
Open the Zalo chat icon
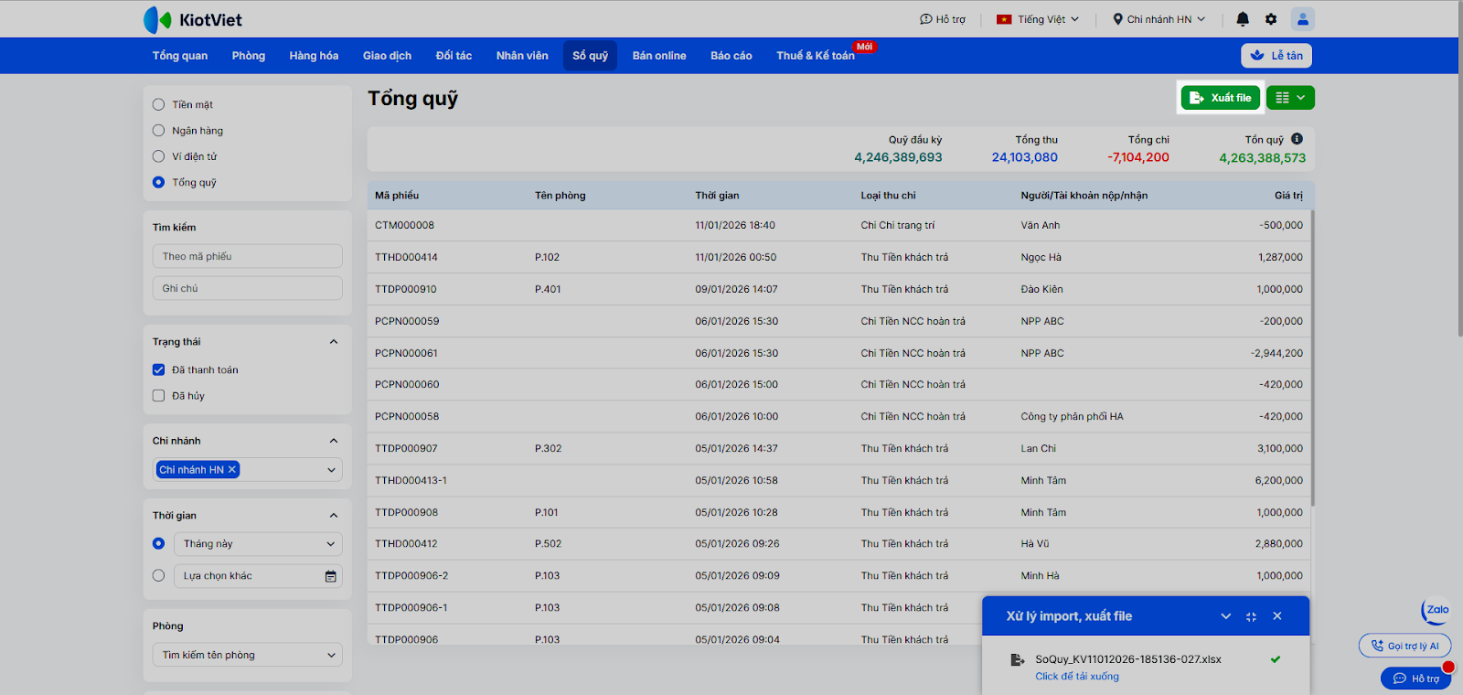coord(1436,610)
